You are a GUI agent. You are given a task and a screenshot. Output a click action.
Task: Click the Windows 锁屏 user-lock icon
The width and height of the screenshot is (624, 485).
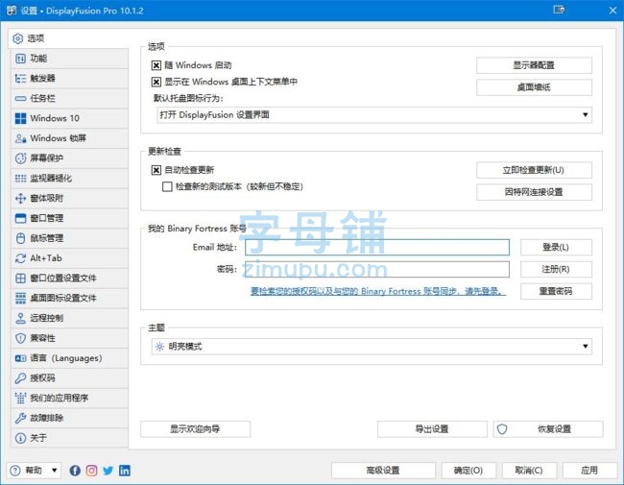coord(20,138)
